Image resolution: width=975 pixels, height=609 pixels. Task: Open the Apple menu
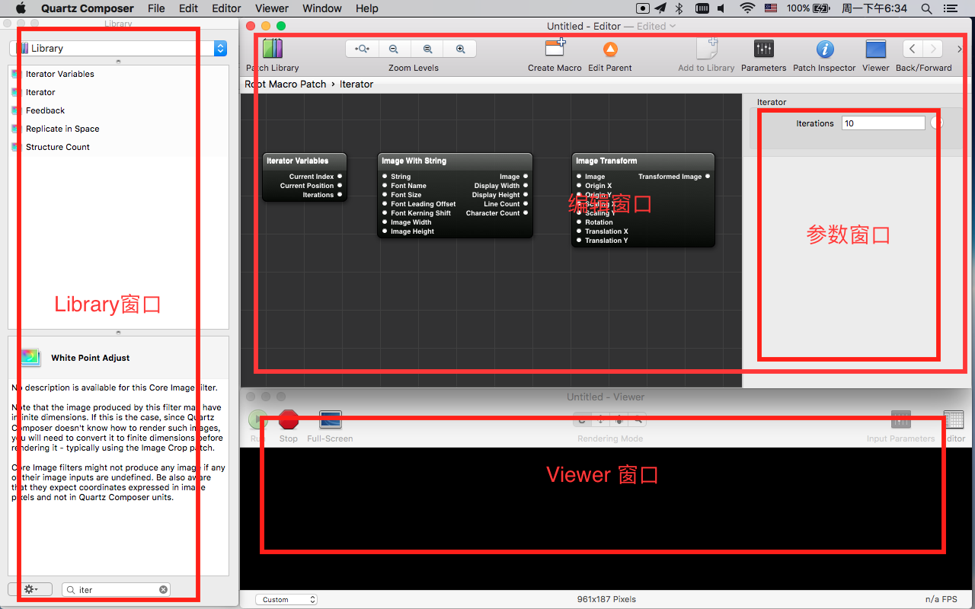(21, 8)
